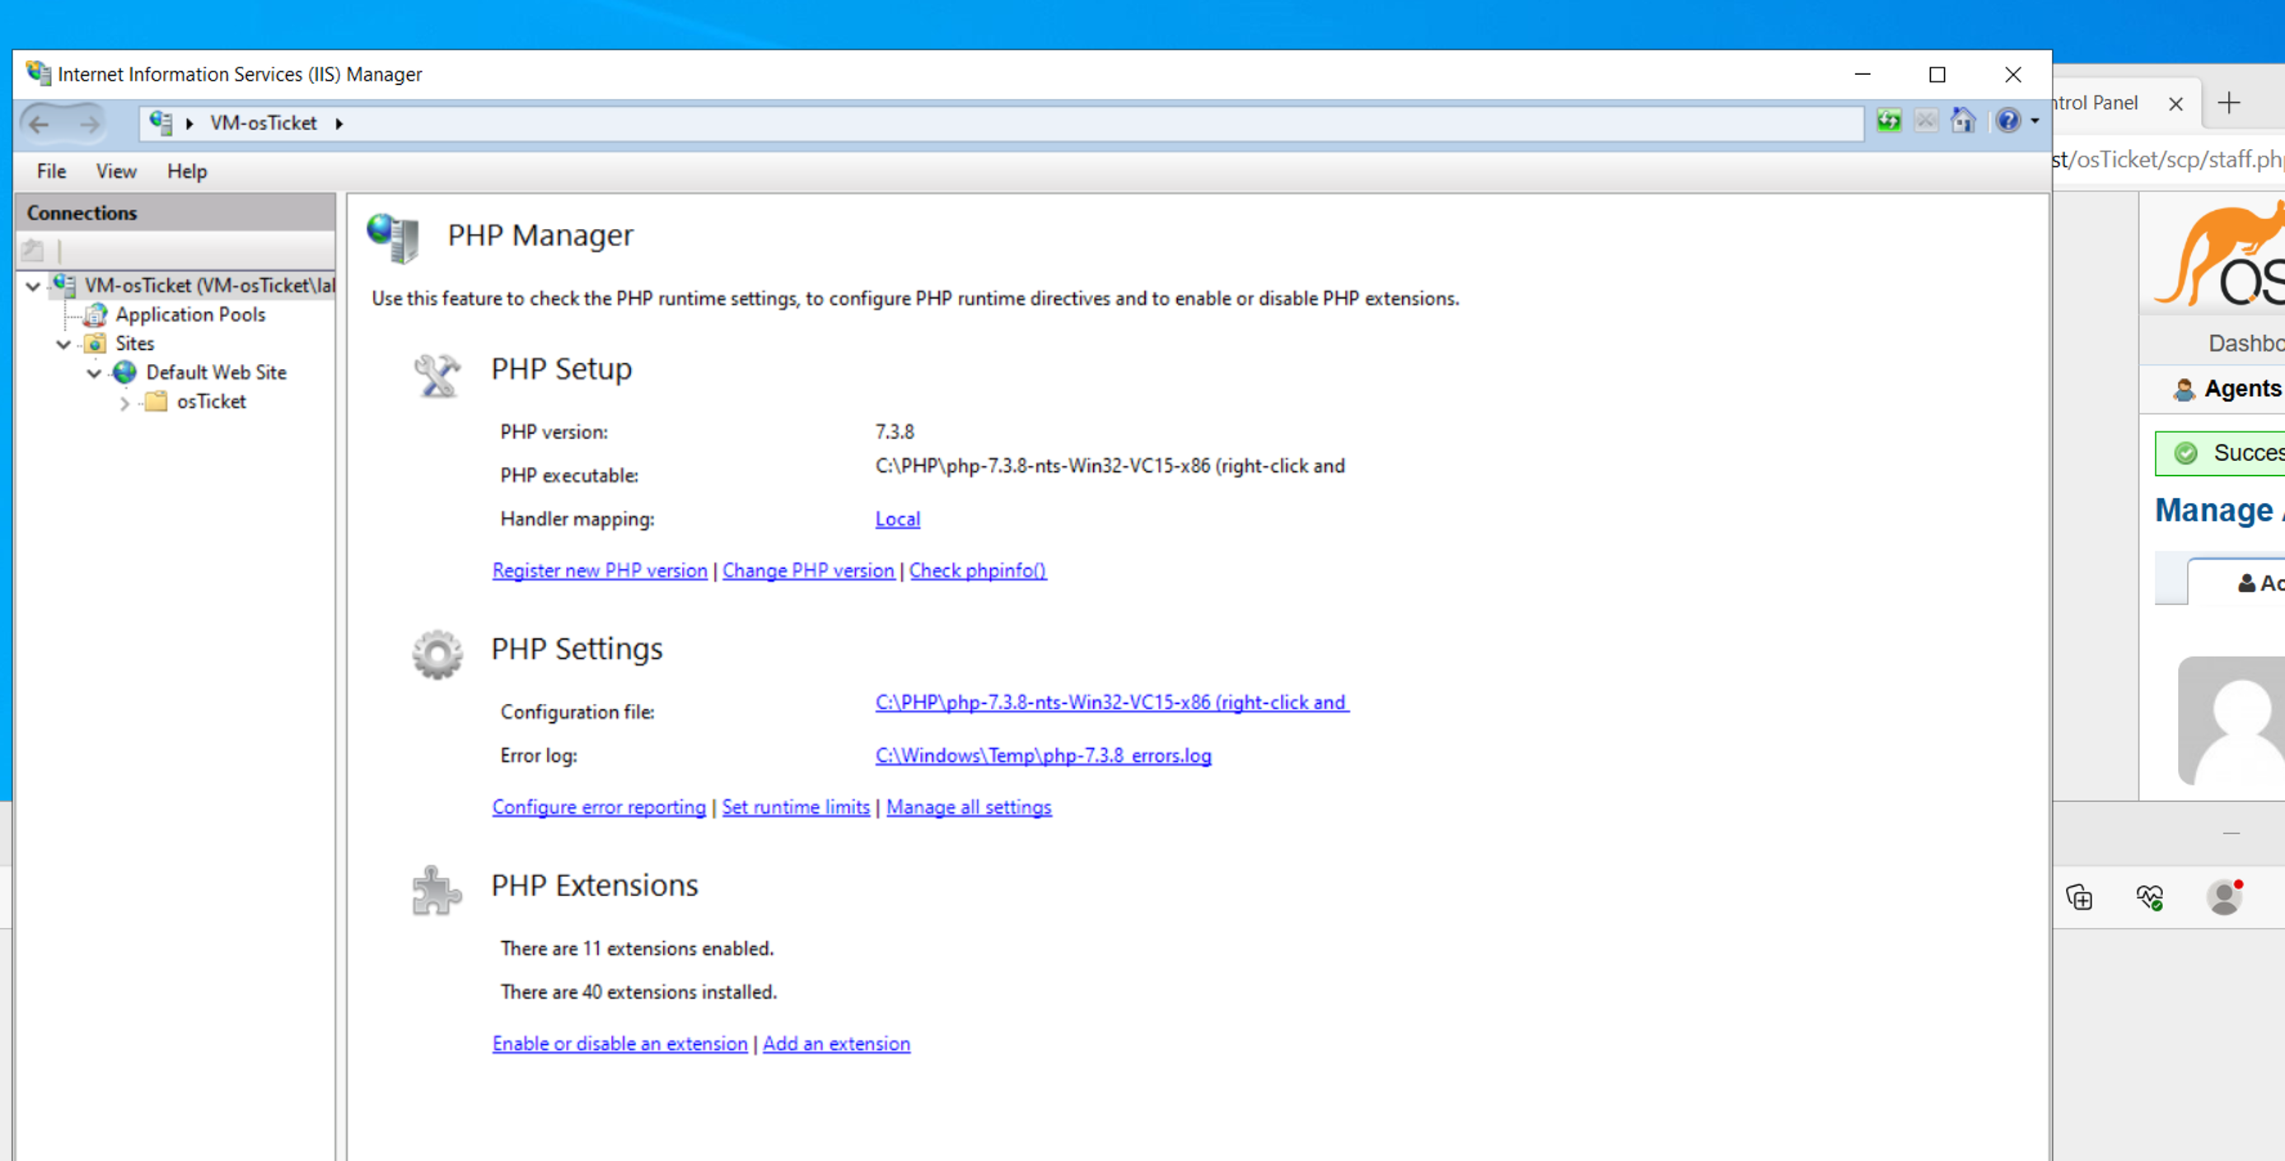Image resolution: width=2285 pixels, height=1161 pixels.
Task: Click the forward navigation arrow
Action: coord(88,124)
